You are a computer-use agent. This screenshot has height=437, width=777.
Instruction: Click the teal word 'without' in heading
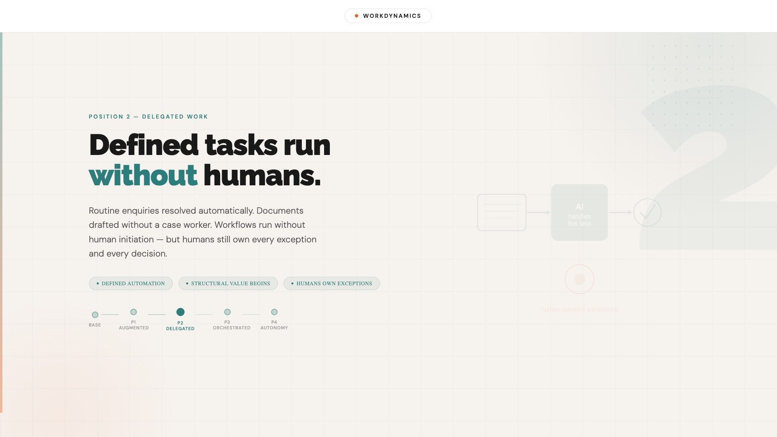[143, 176]
